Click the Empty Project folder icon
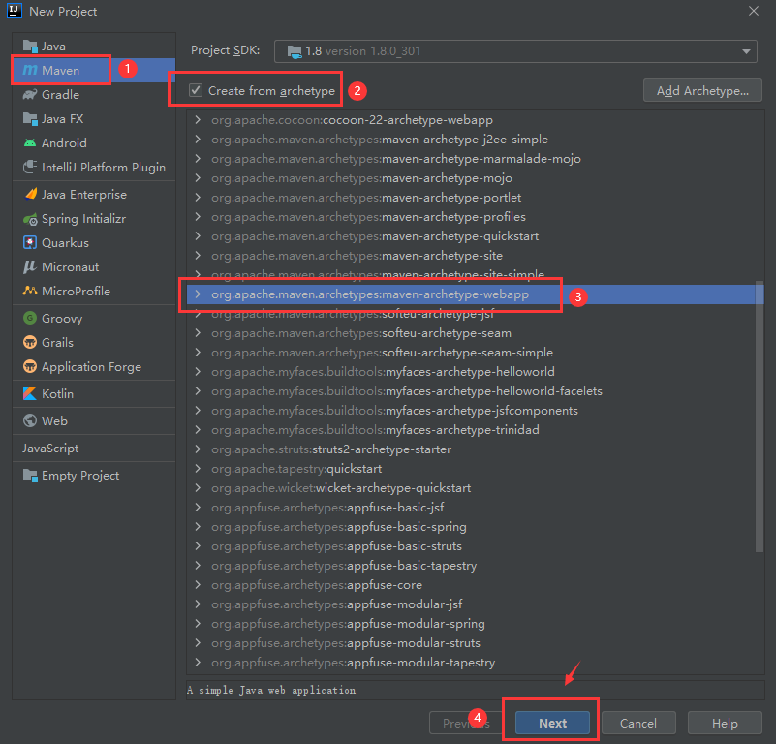The image size is (776, 744). [x=30, y=476]
